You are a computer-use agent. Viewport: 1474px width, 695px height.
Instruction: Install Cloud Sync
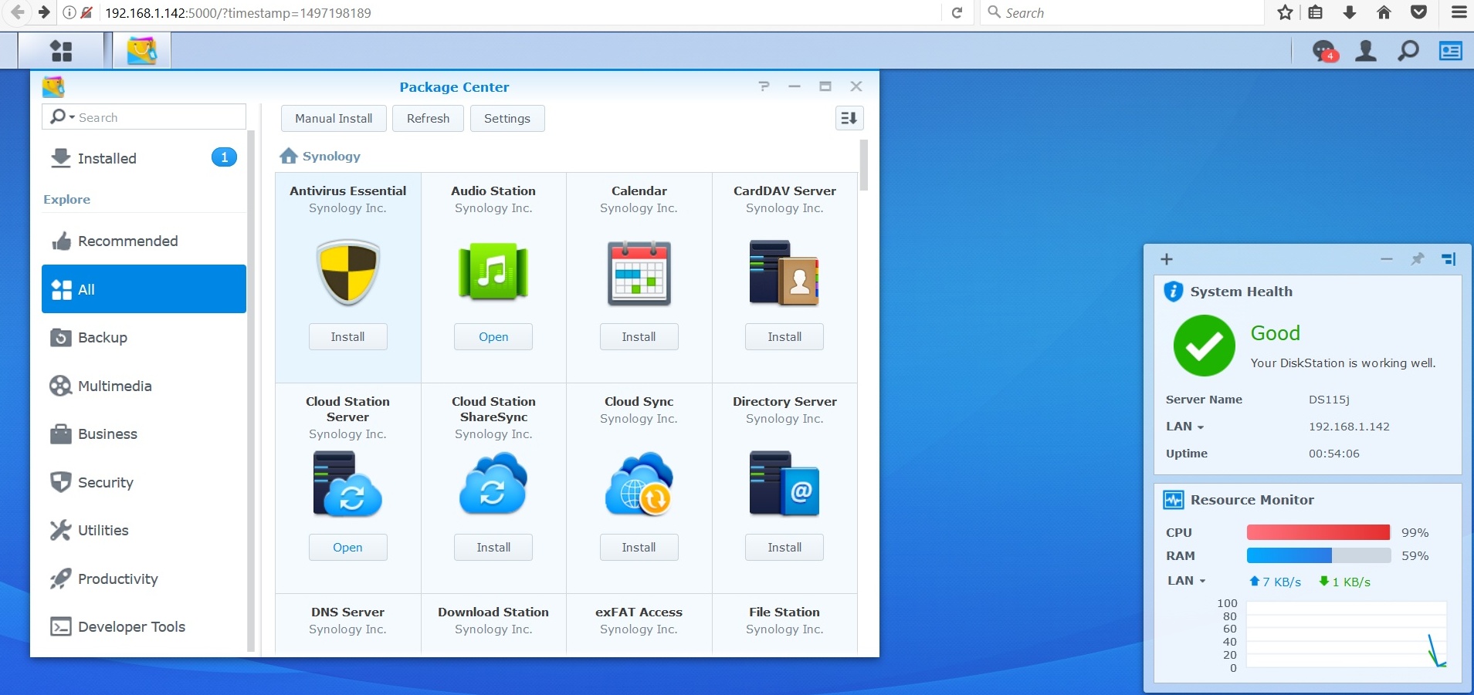click(x=639, y=548)
